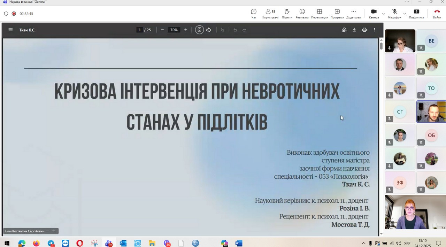Screen dimensions: 446x247
Task: Open the reactions menu (Реагувати)
Action: 302,14
